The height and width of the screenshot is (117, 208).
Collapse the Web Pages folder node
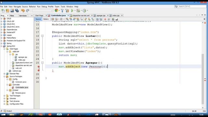click(4, 49)
